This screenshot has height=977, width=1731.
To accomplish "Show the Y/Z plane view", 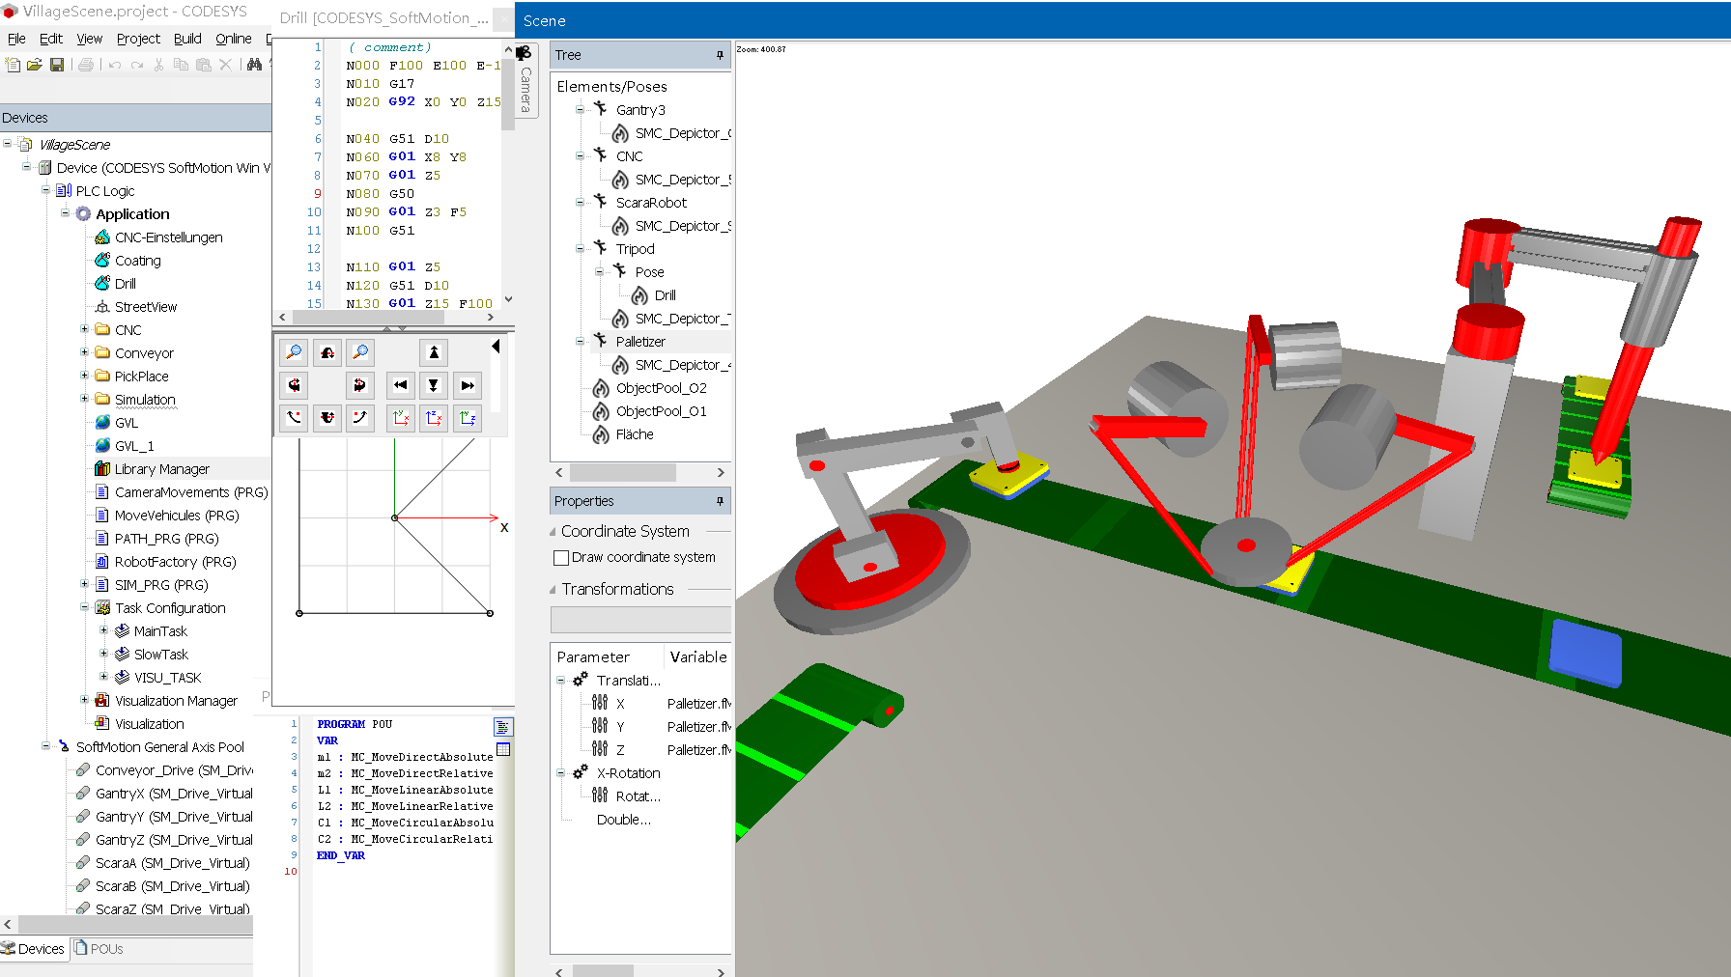I will point(468,418).
